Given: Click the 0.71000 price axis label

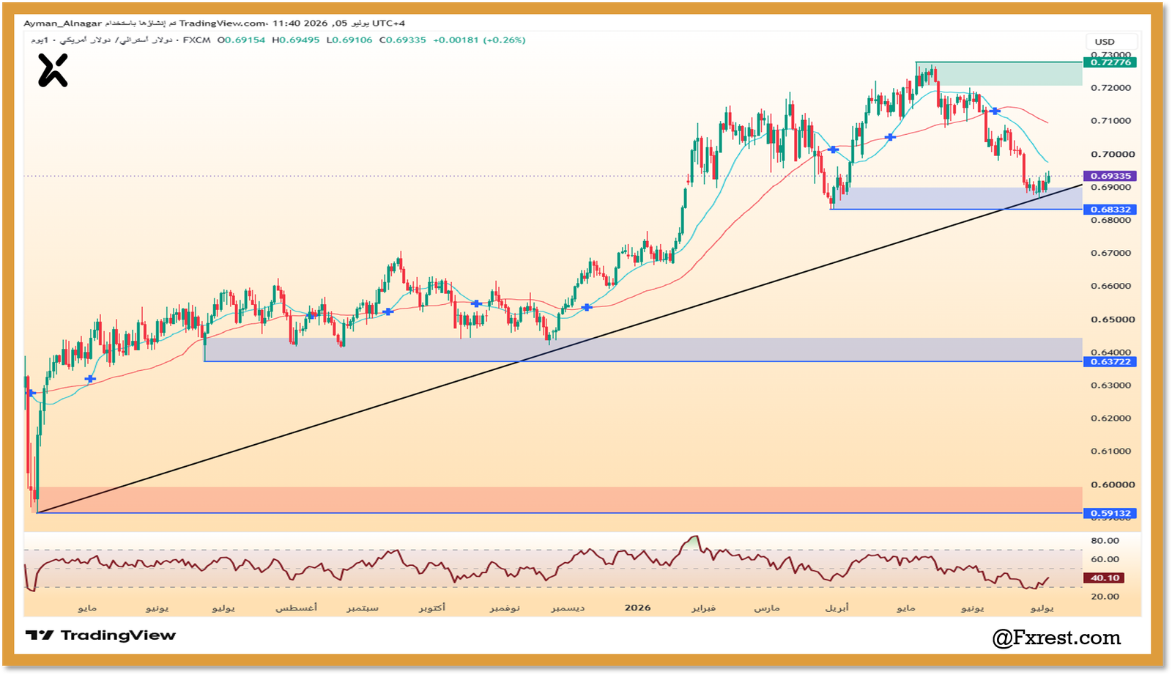Looking at the screenshot, I should [1111, 121].
